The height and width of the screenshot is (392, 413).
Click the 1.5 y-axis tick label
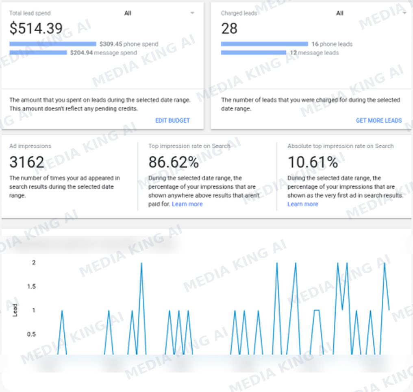pos(31,286)
